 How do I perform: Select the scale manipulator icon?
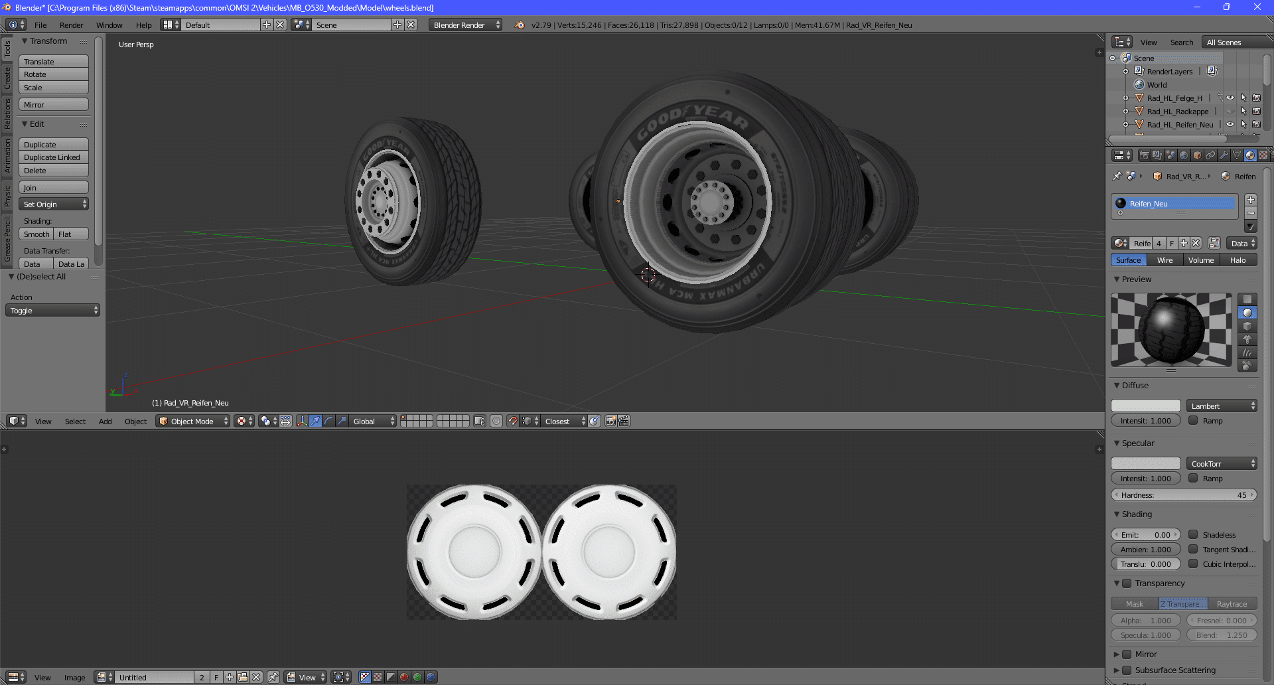342,421
